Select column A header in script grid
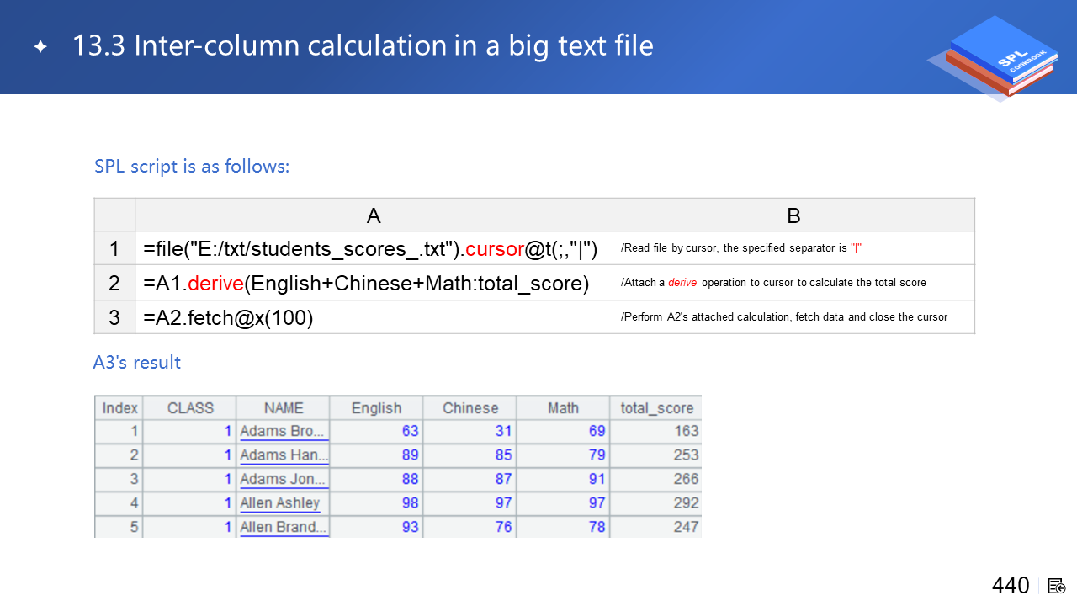The height and width of the screenshot is (606, 1077). click(374, 215)
